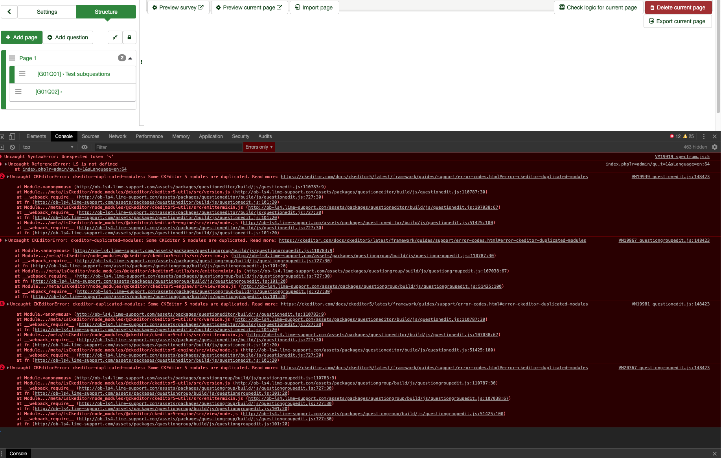The height and width of the screenshot is (458, 721).
Task: Switch to the Settings tab in sidebar
Action: coord(47,12)
